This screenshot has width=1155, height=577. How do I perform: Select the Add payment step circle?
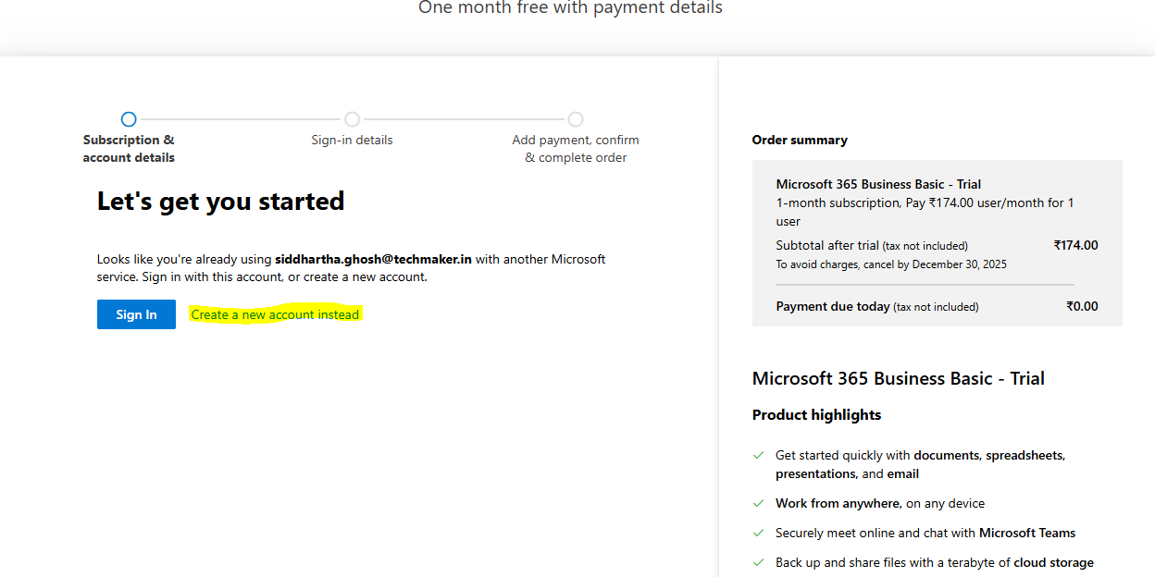(x=576, y=119)
